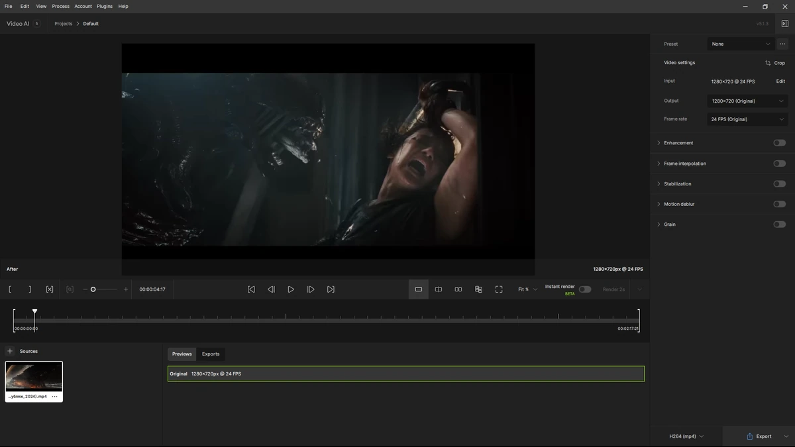Enable Enhancement toggle
This screenshot has height=447, width=795.
pos(780,143)
